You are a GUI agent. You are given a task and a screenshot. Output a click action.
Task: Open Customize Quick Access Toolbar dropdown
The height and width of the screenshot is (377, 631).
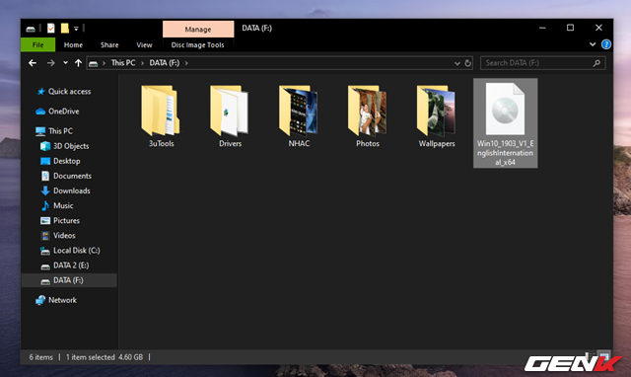tap(76, 29)
